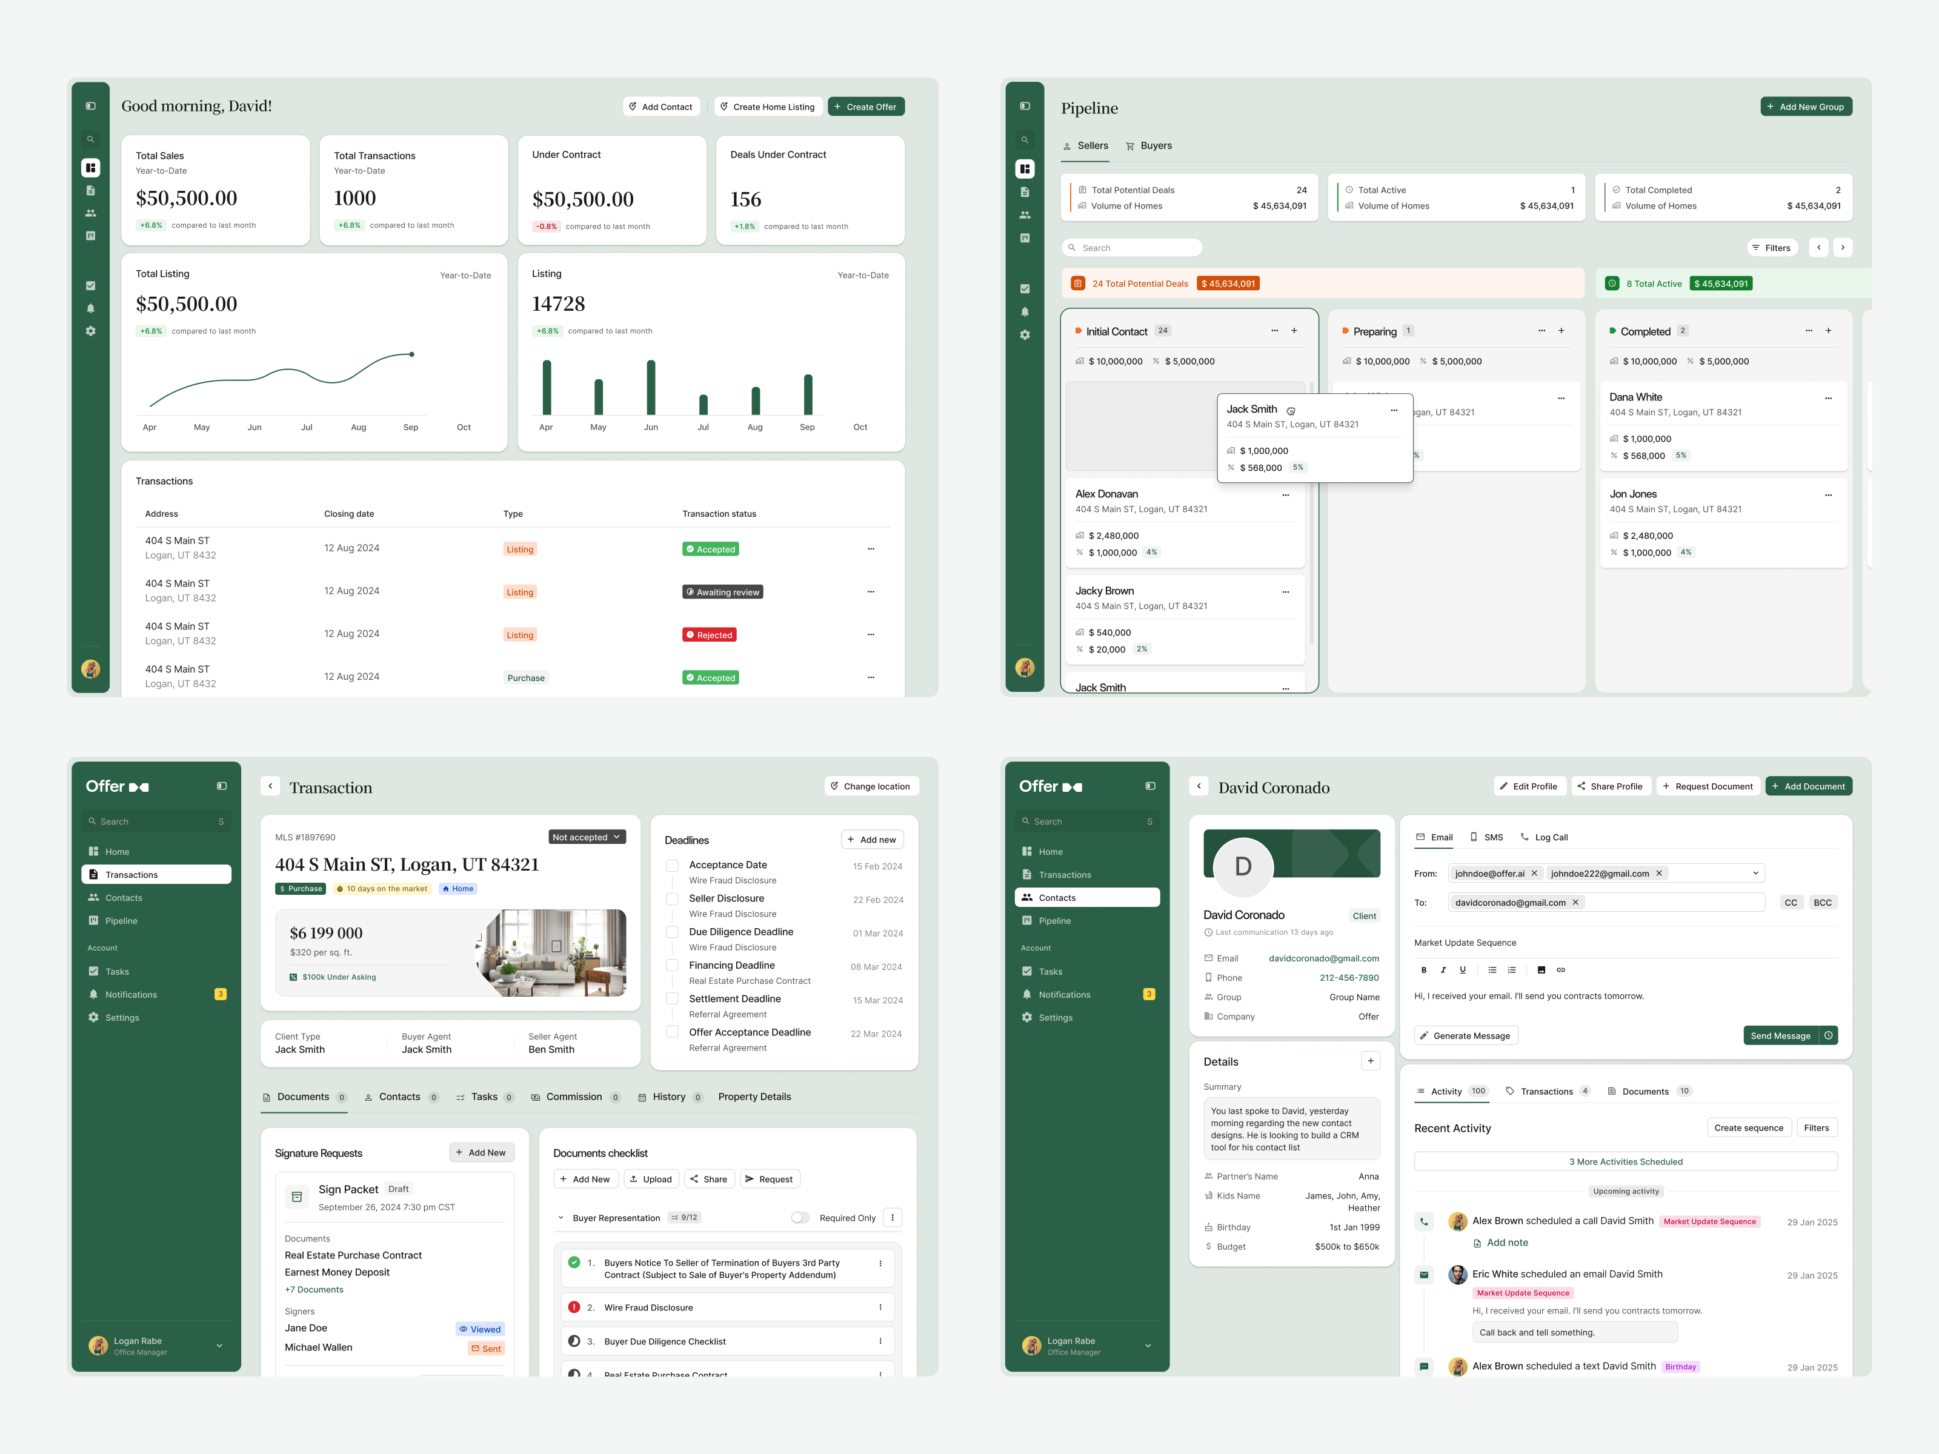Click the Search field in Transaction sidebar
This screenshot has width=1939, height=1454.
[156, 822]
